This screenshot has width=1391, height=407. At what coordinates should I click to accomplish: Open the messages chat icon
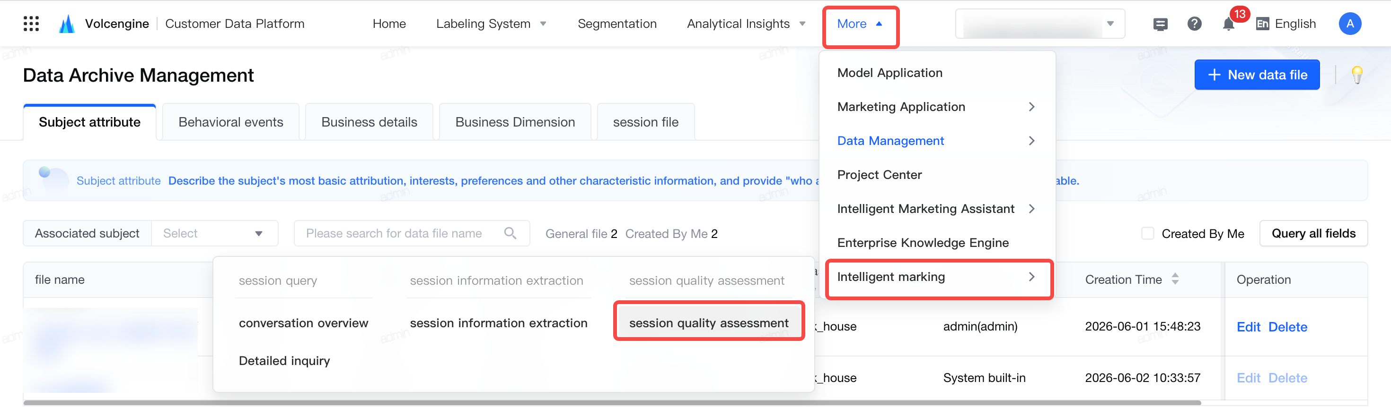(1160, 24)
